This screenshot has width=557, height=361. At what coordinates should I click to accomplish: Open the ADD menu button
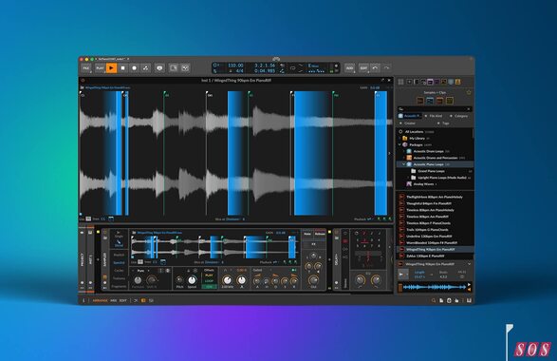349,68
